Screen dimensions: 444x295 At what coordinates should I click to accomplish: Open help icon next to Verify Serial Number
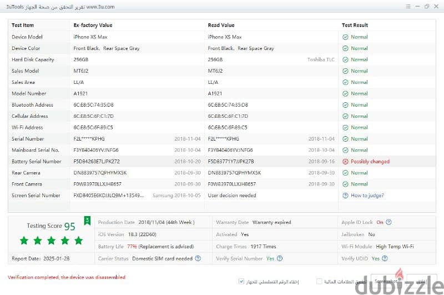click(280, 258)
